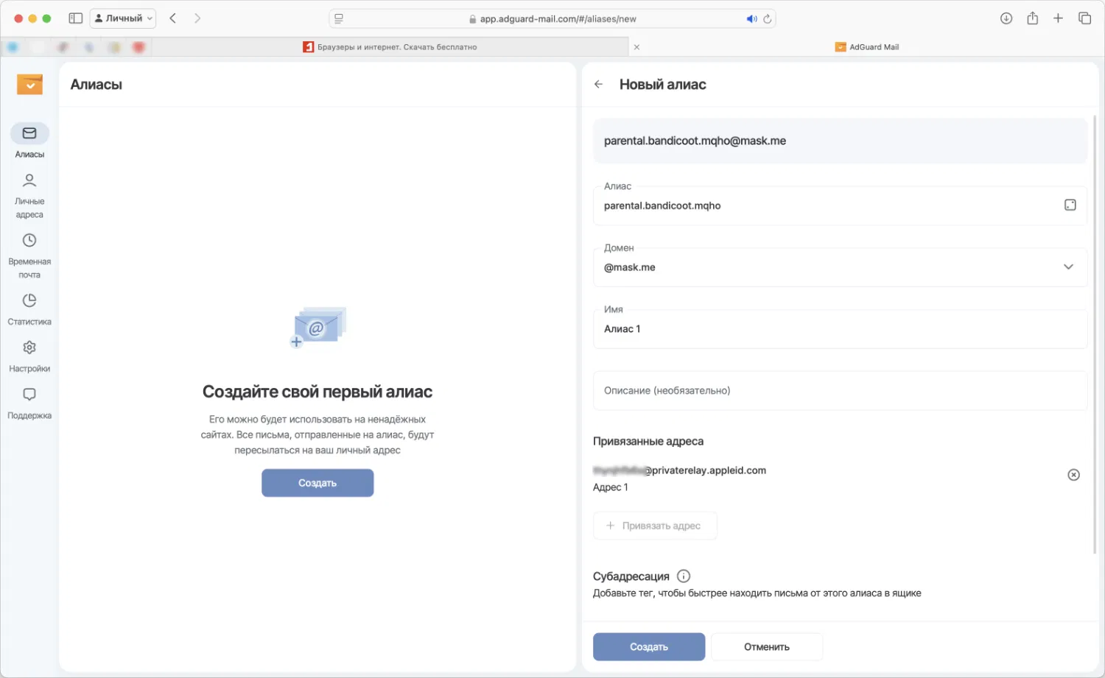The width and height of the screenshot is (1105, 678).
Task: Open Поддержка chat icon
Action: [x=29, y=395]
